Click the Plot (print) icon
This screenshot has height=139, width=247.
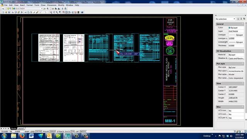(x=13, y=12)
